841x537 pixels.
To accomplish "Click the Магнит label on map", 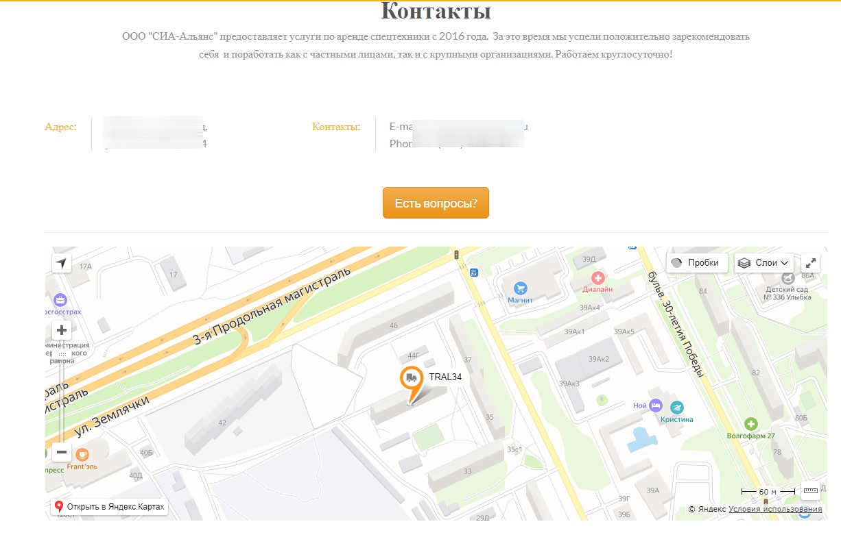I will (521, 300).
